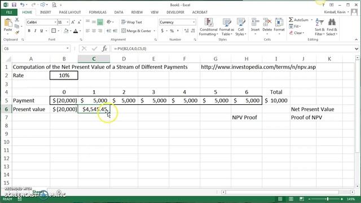Click the Insert Function fx icon
Screen dimensions: 361x203
tap(104, 48)
